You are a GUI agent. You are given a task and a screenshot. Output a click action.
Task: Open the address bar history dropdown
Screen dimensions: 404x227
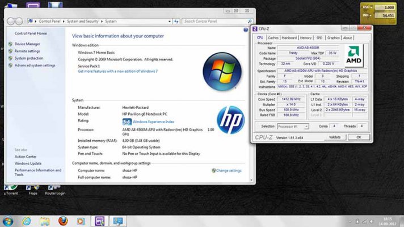(x=169, y=22)
